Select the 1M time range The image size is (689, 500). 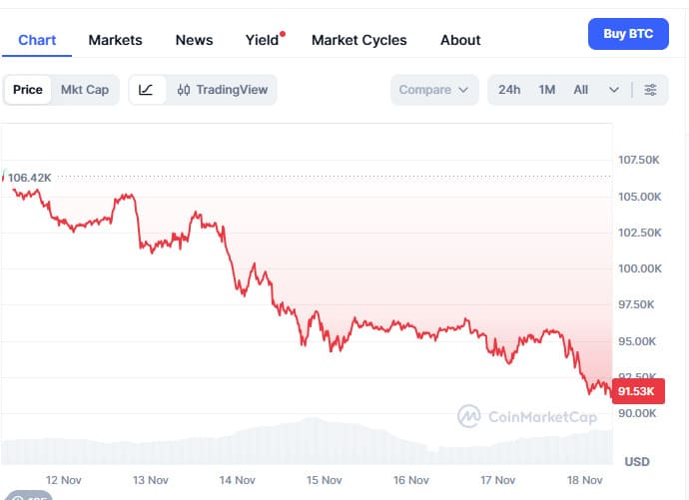(x=546, y=90)
